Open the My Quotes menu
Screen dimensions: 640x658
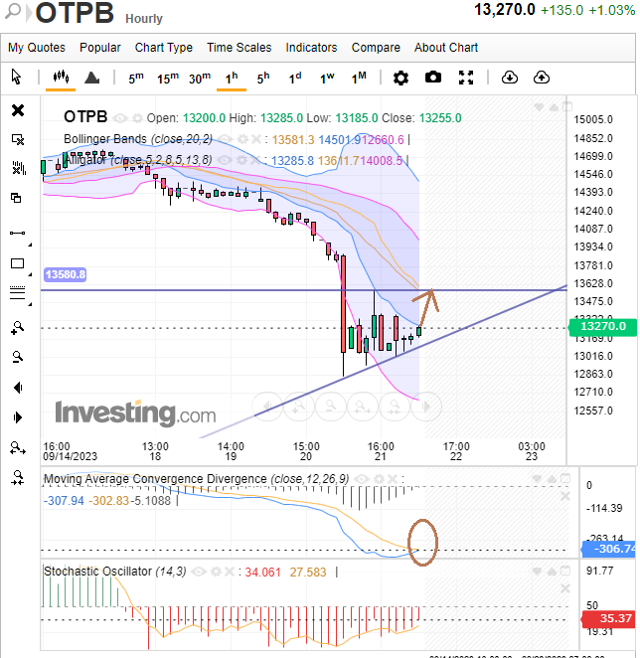(x=37, y=48)
